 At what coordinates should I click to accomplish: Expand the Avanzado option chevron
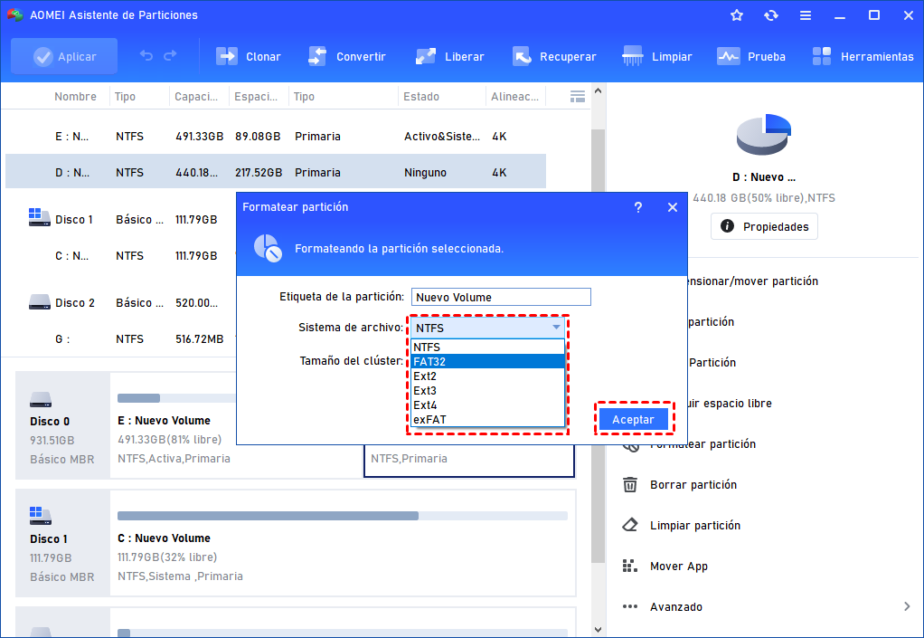[x=907, y=606]
